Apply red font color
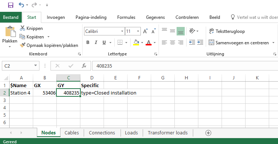This screenshot has height=144, width=278. pos(149,42)
